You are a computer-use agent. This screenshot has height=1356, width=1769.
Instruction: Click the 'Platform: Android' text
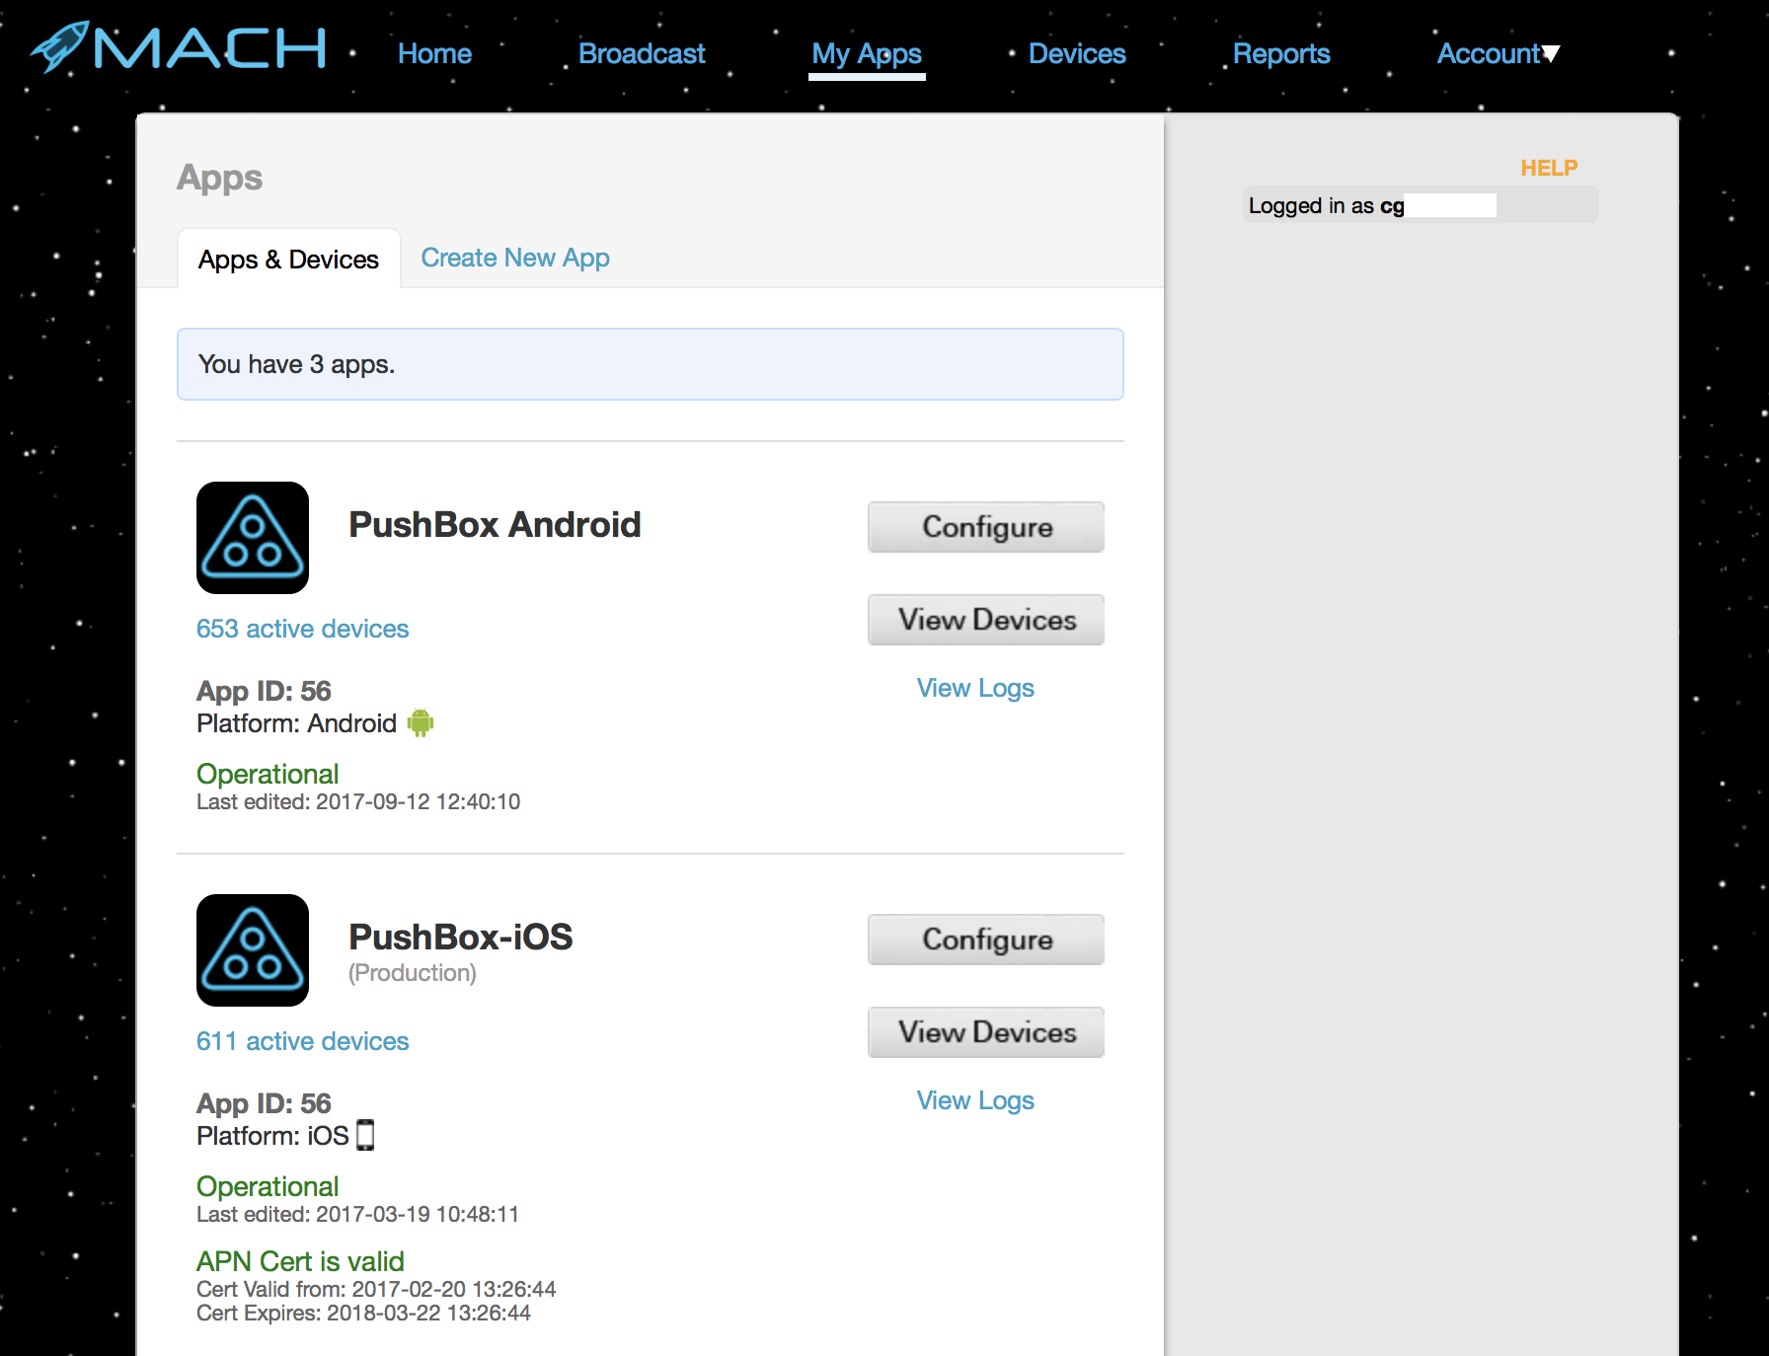click(296, 723)
